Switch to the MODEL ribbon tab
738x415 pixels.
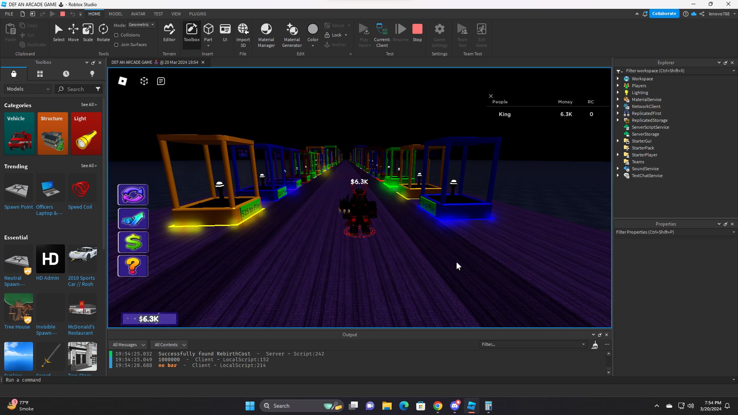coord(115,14)
